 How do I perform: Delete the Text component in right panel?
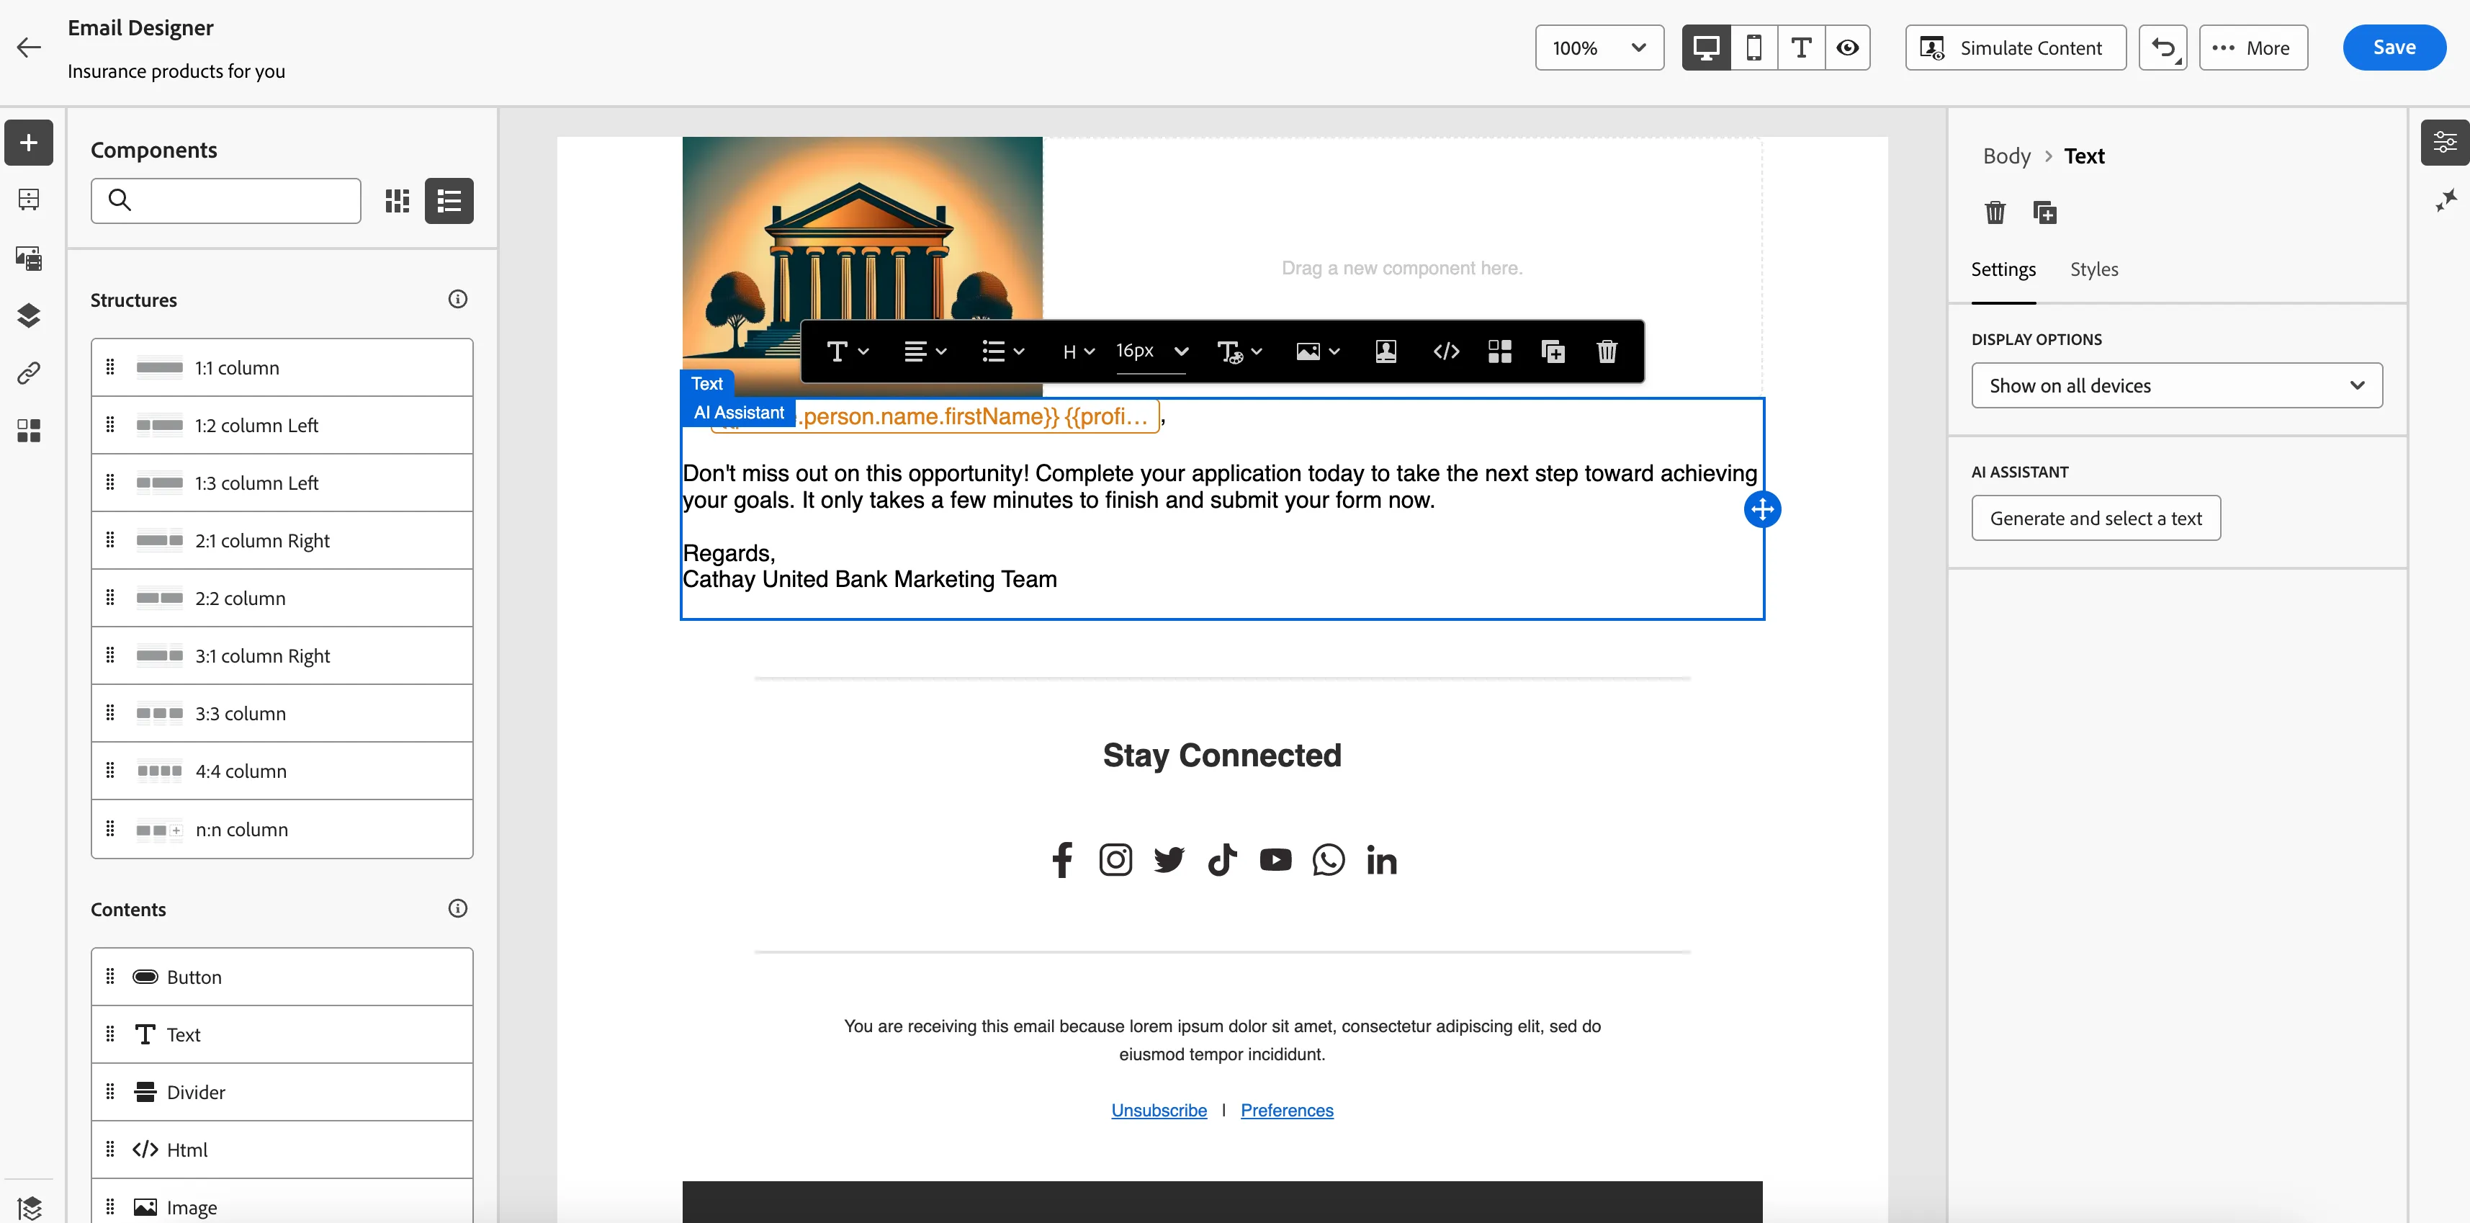[x=1995, y=212]
